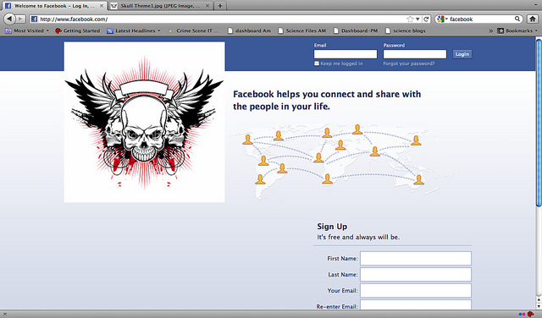Image resolution: width=542 pixels, height=318 pixels.
Task: Click the winged skull image
Action: coord(145,123)
